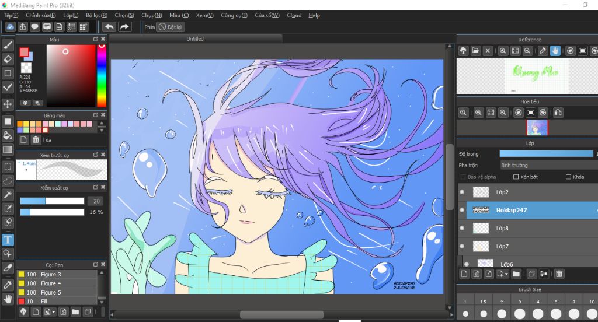This screenshot has width=598, height=322.
Task: Select the Magic Wand tool
Action: point(8,195)
